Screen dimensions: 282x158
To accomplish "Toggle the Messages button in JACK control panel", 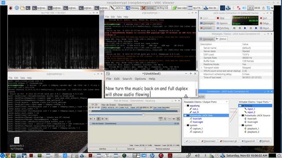I will click(x=207, y=23).
